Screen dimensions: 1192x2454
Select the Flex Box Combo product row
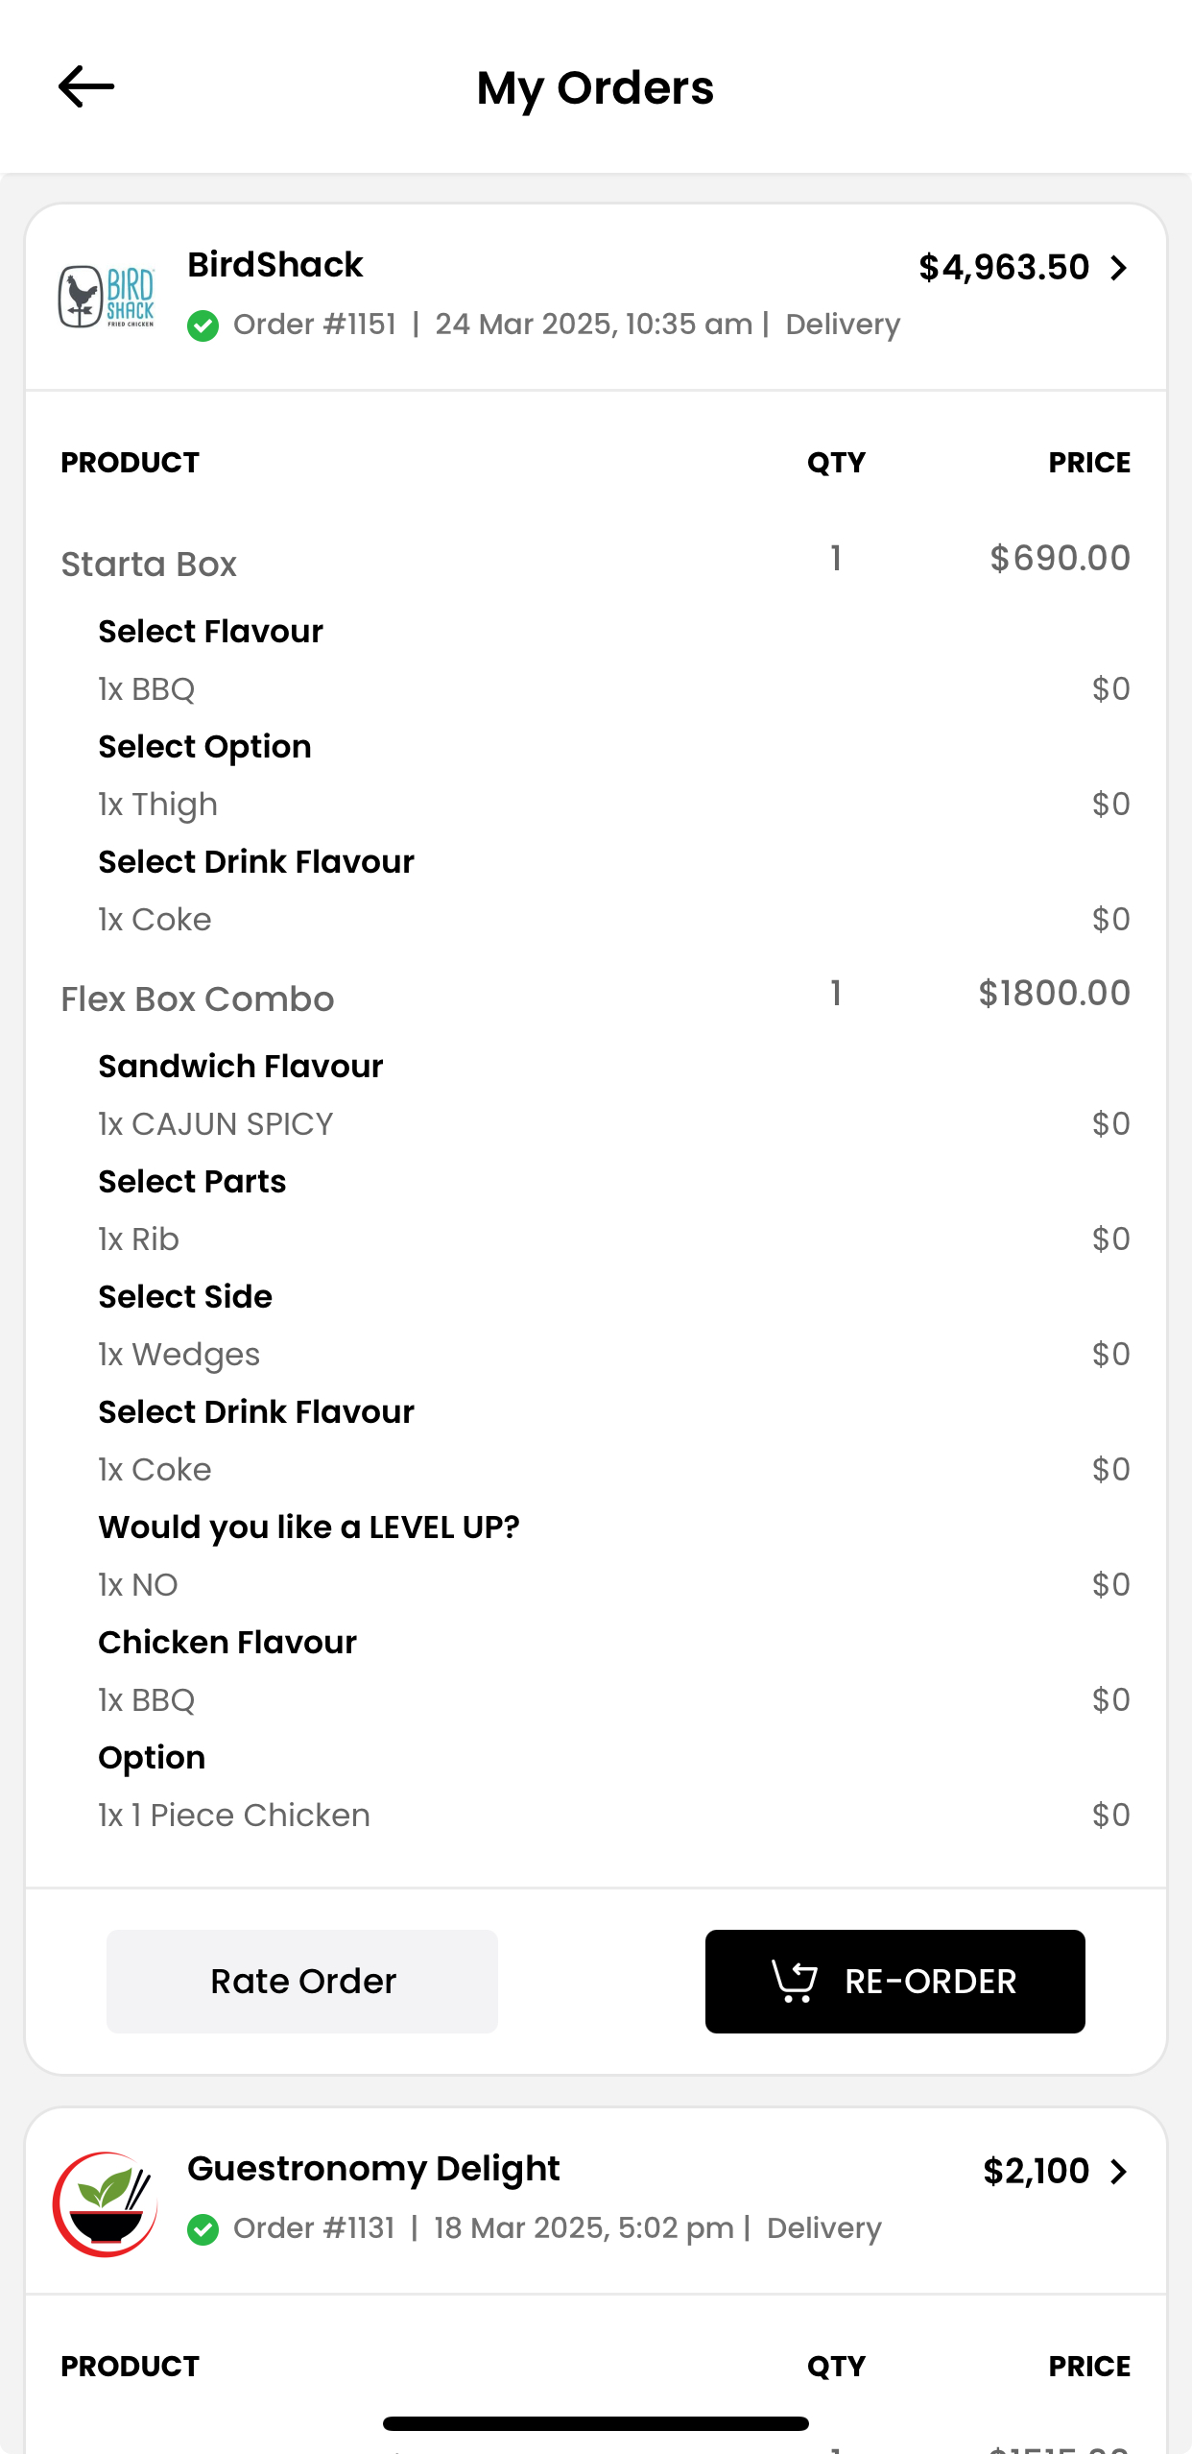[198, 999]
